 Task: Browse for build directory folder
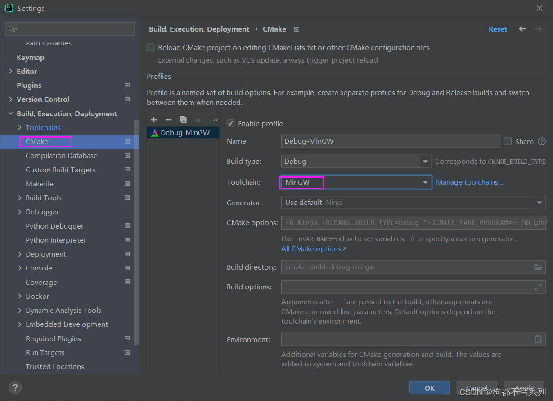[538, 267]
